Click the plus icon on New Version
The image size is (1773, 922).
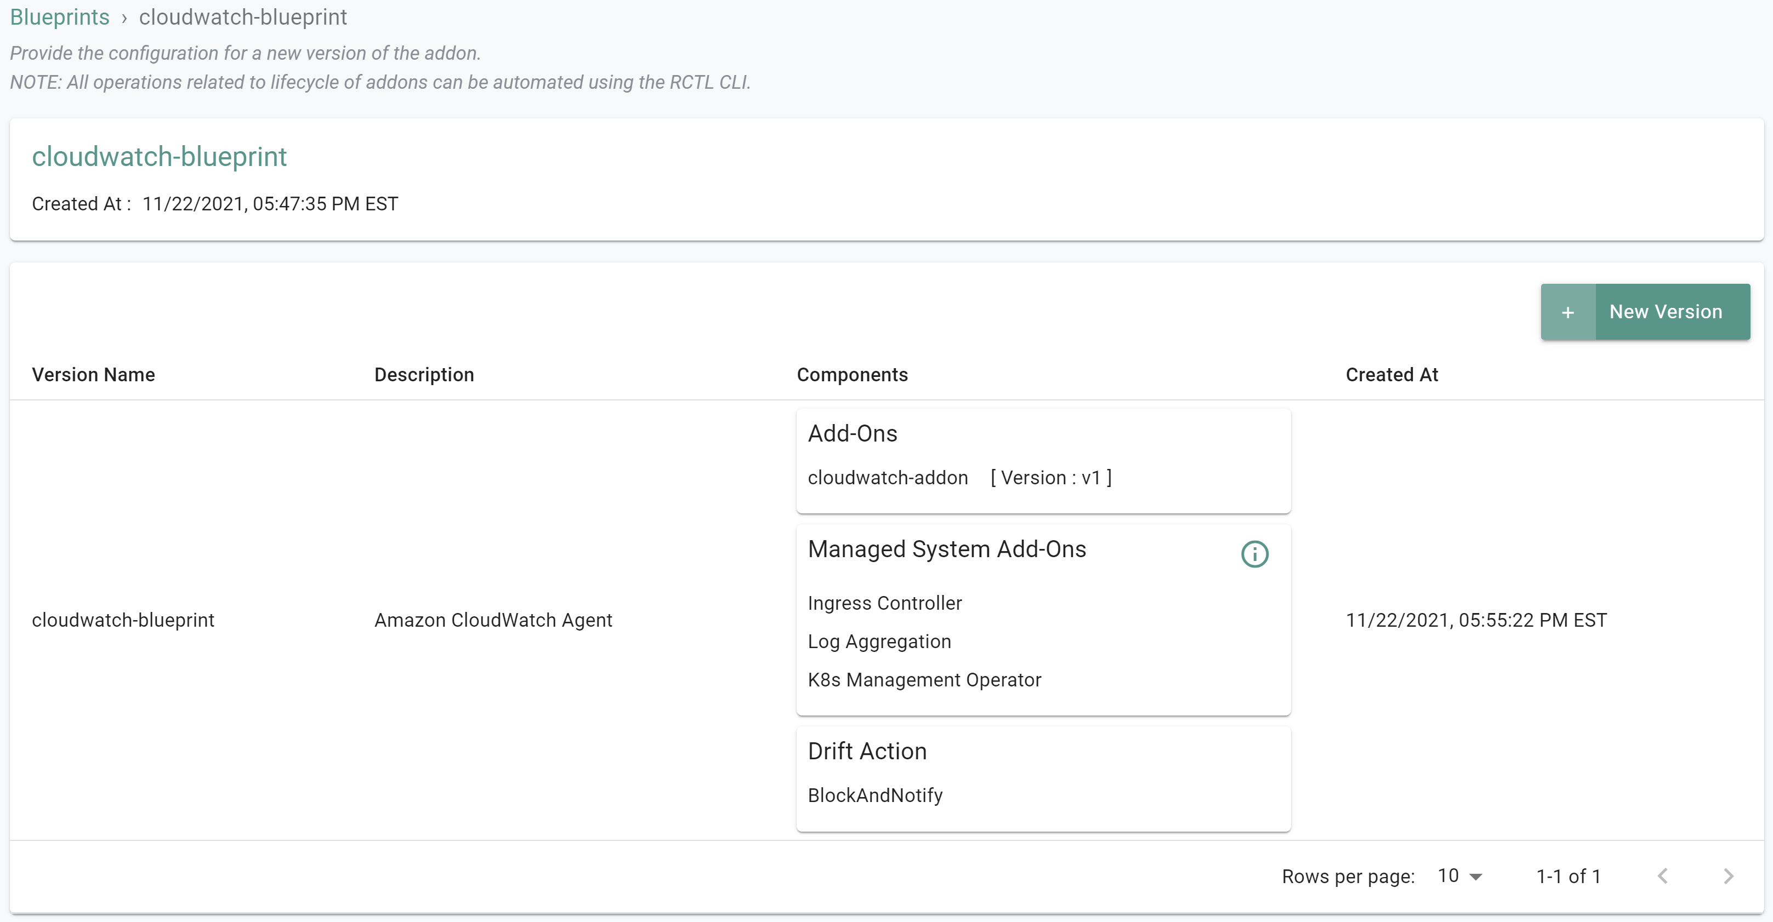point(1568,312)
